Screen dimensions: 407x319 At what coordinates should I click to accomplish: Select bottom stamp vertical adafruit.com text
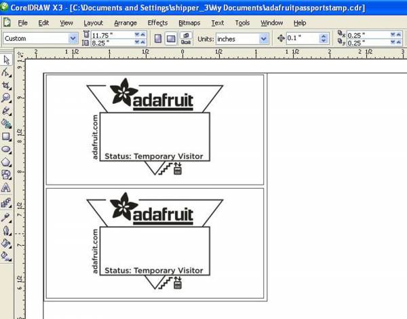95,251
